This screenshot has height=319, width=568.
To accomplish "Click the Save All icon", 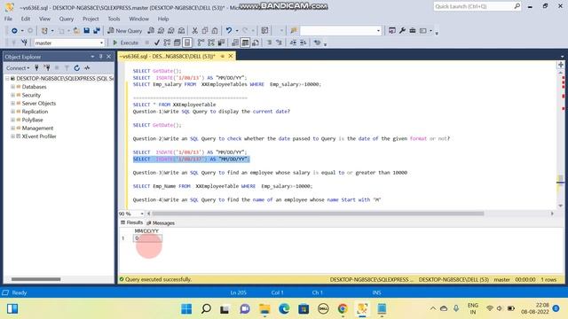I will [x=97, y=31].
